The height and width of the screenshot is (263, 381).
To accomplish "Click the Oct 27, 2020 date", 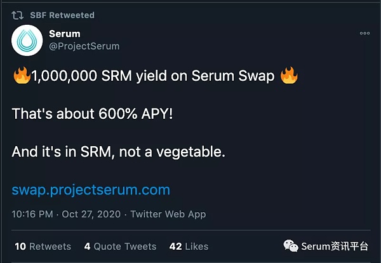I will [x=91, y=214].
